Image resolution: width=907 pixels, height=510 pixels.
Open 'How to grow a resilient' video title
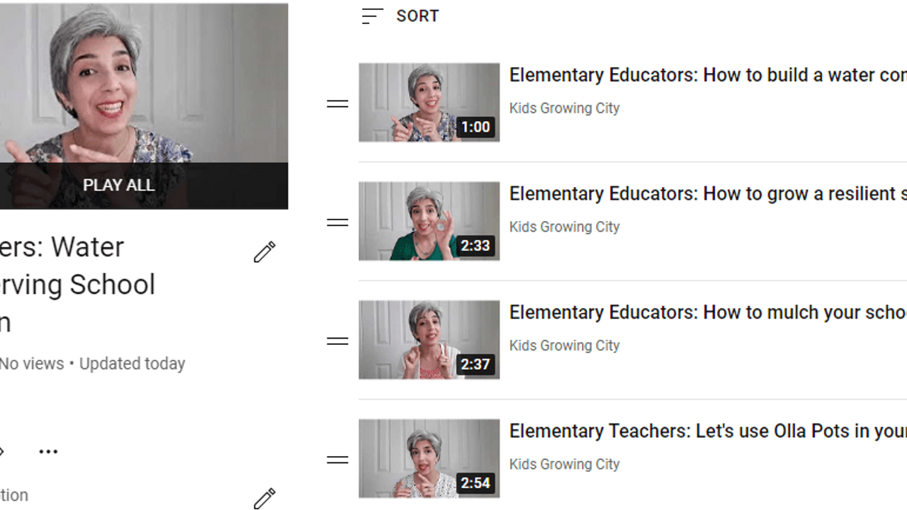708,194
